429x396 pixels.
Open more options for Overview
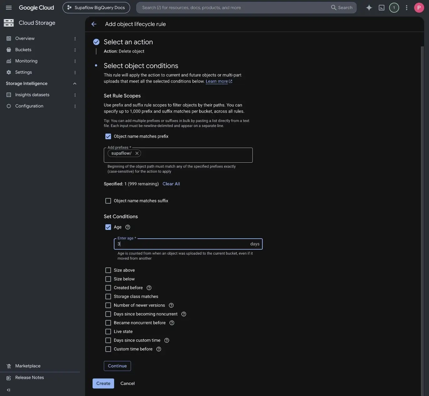pos(75,38)
